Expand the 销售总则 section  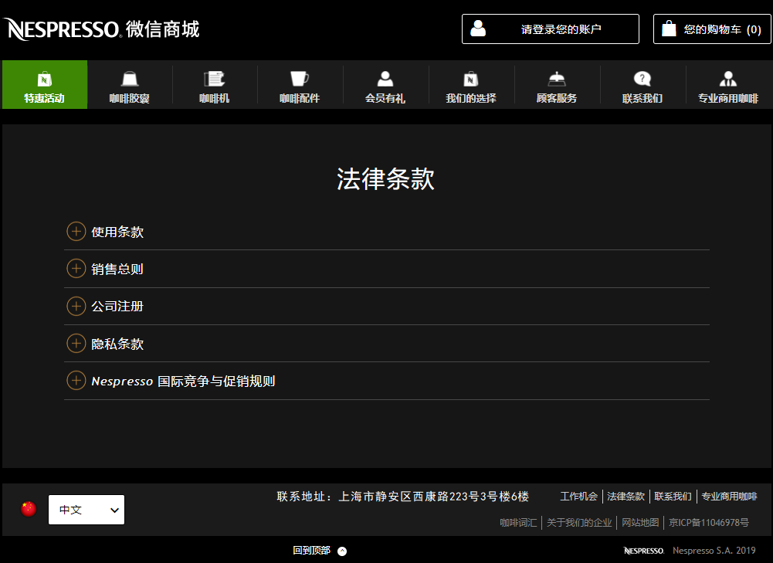click(x=76, y=269)
